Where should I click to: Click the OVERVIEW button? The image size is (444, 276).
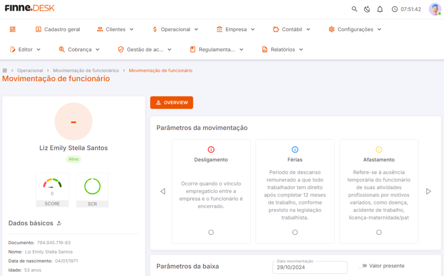point(172,103)
